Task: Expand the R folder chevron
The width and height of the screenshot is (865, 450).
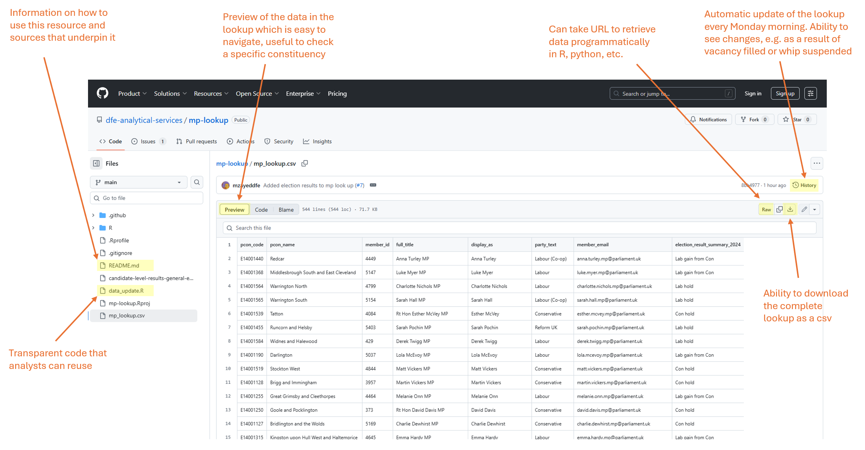Action: [x=93, y=228]
